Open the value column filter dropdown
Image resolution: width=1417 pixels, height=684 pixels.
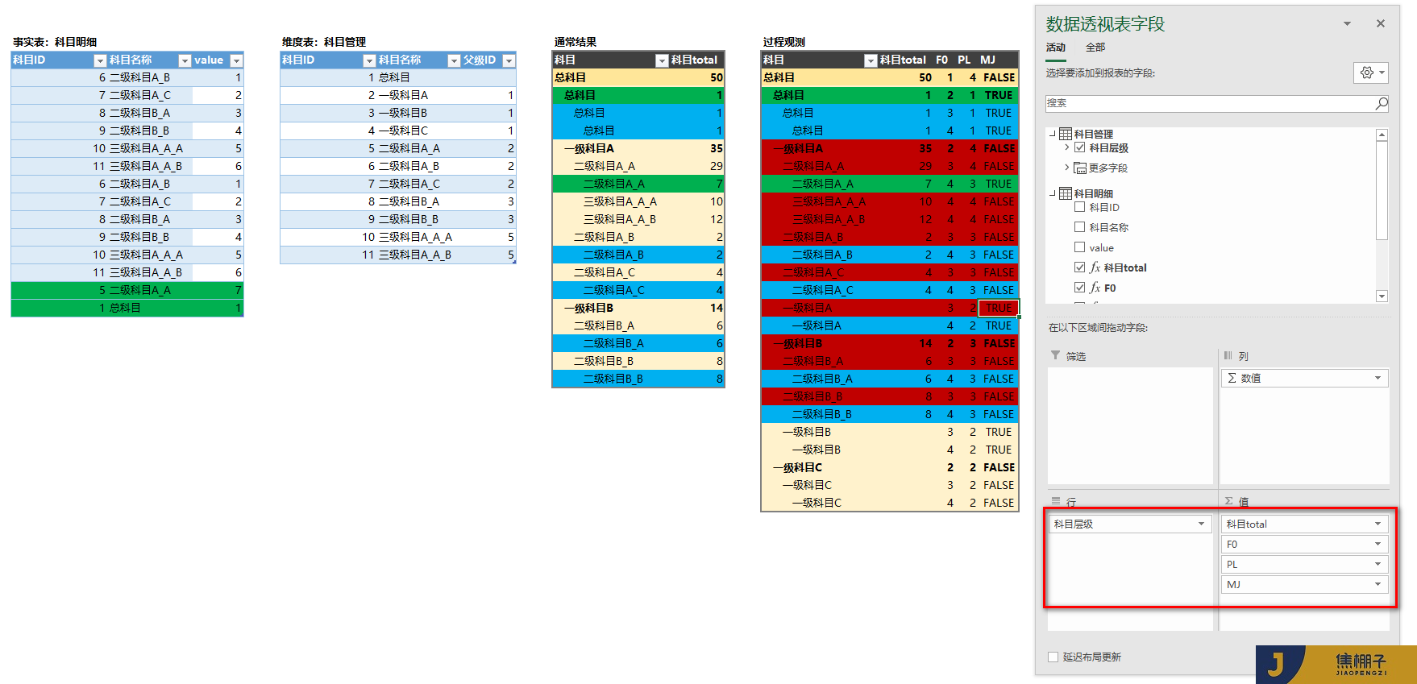click(x=236, y=60)
